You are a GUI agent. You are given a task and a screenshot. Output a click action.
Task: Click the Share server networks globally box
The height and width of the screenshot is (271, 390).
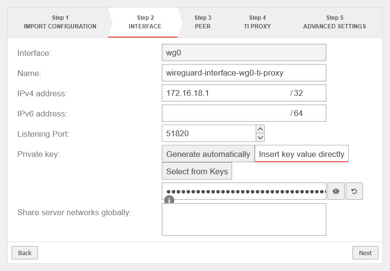244,219
